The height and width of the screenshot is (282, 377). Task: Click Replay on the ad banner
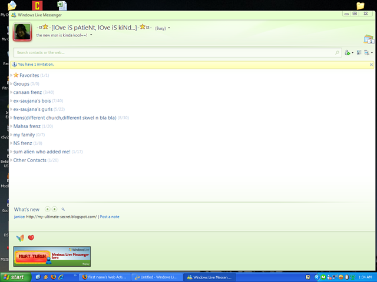pos(86,264)
